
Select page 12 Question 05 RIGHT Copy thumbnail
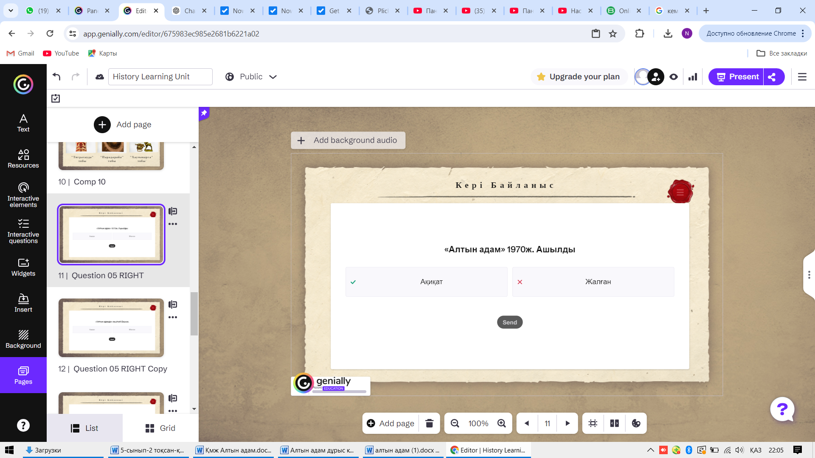click(111, 327)
